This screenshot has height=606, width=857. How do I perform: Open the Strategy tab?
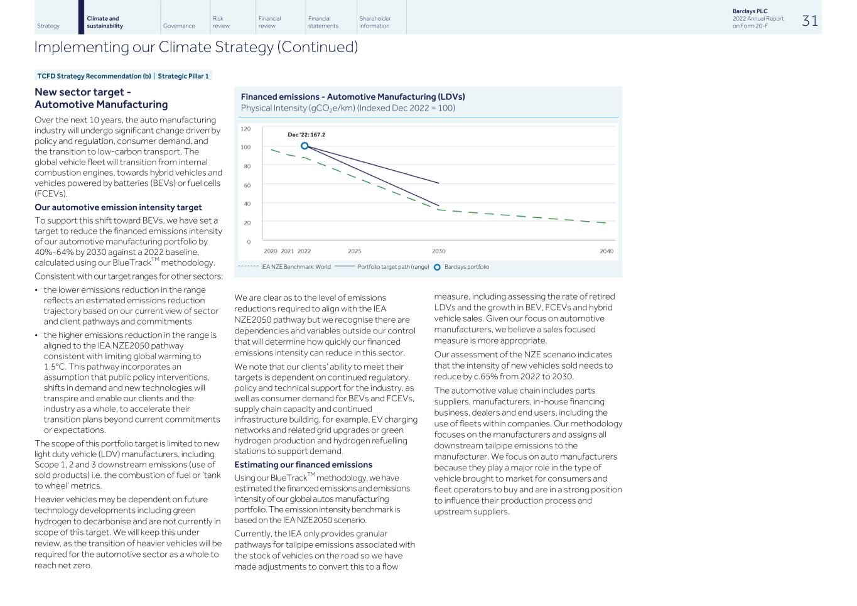[48, 26]
